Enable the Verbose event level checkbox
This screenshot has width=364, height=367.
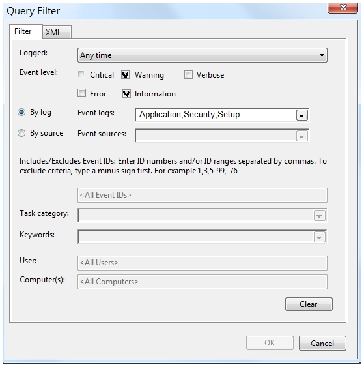tap(188, 75)
